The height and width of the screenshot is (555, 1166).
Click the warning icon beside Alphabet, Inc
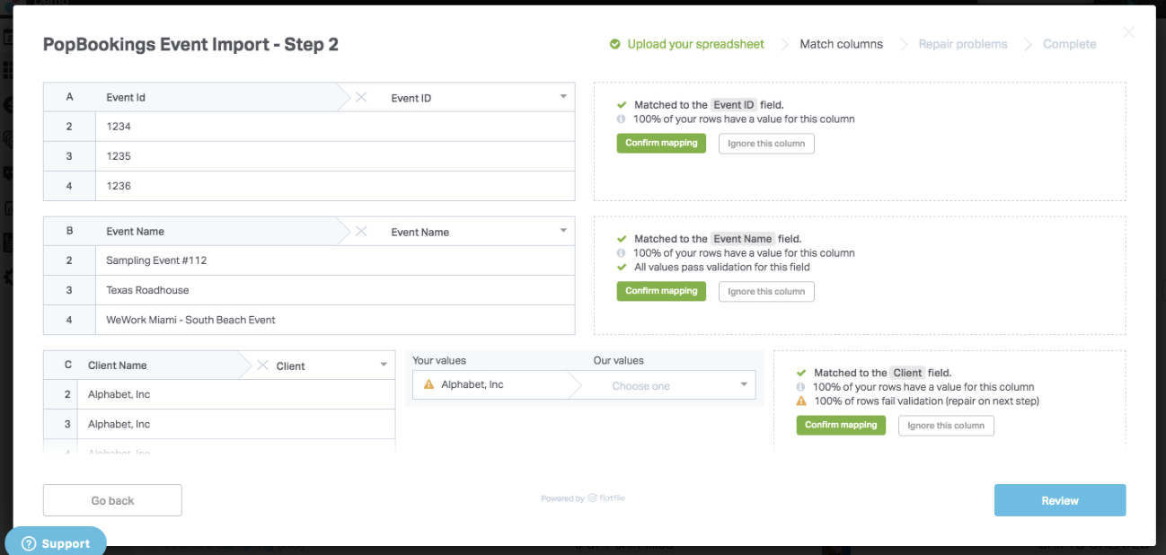click(x=428, y=384)
